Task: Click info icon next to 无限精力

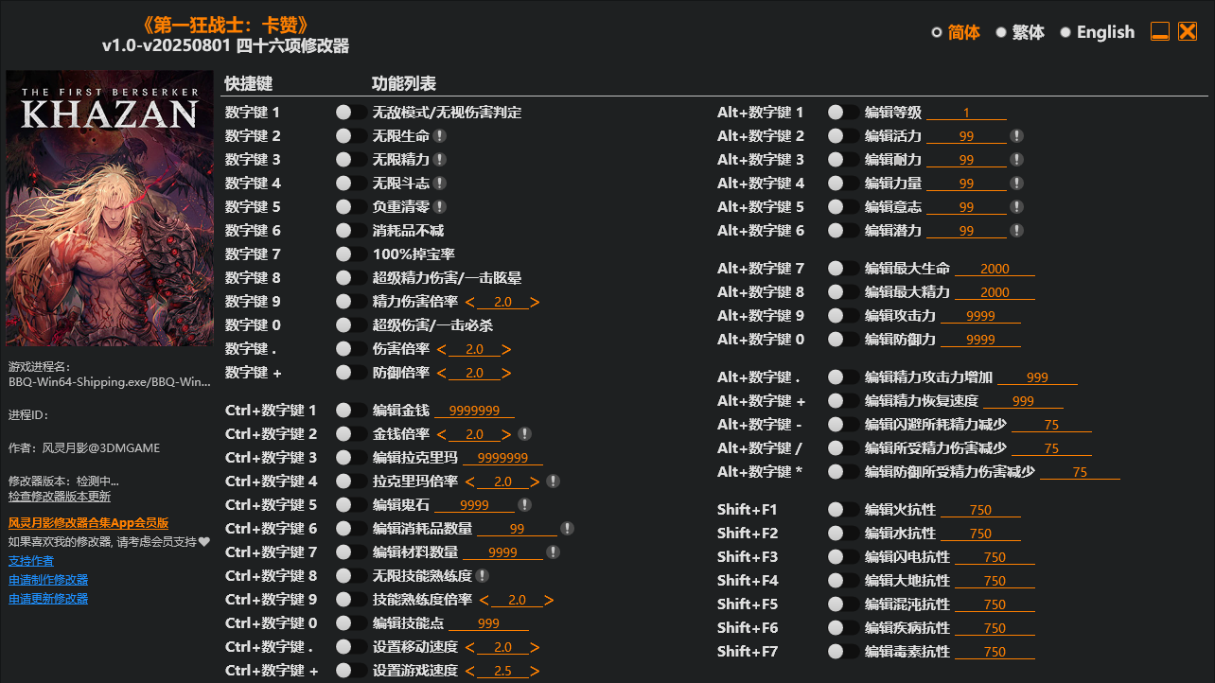Action: pyautogui.click(x=440, y=160)
